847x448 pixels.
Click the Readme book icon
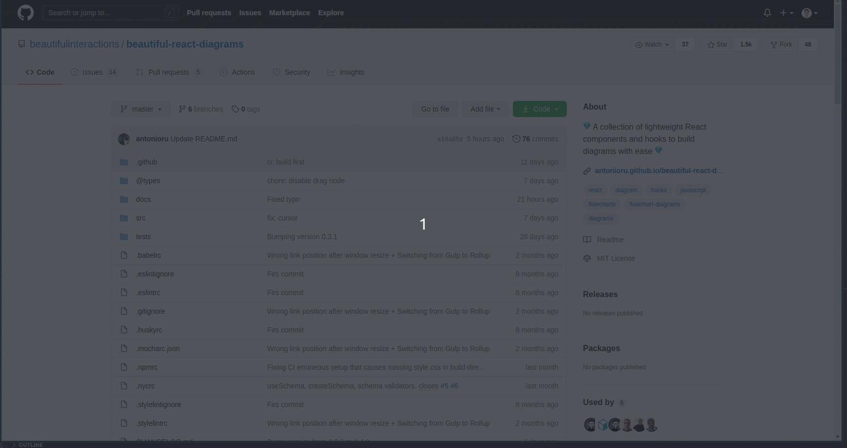587,240
